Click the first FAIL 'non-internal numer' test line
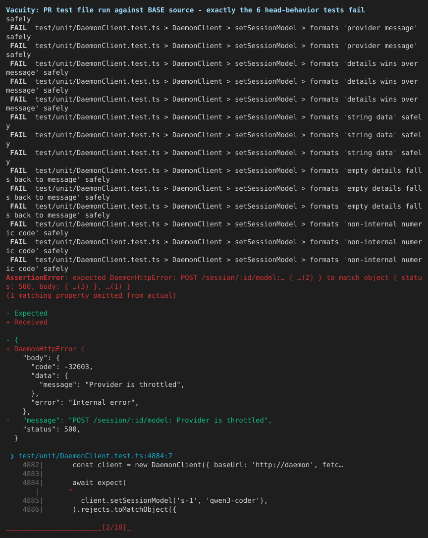Image resolution: width=428 pixels, height=538 pixels. [x=216, y=224]
